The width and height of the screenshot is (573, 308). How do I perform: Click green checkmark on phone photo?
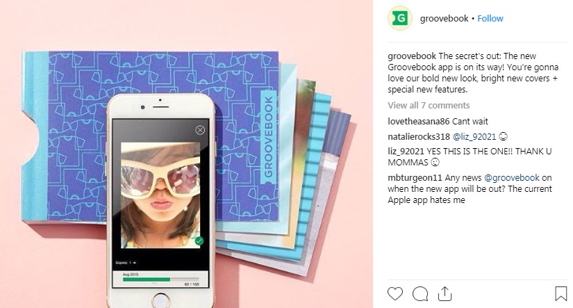pyautogui.click(x=199, y=241)
